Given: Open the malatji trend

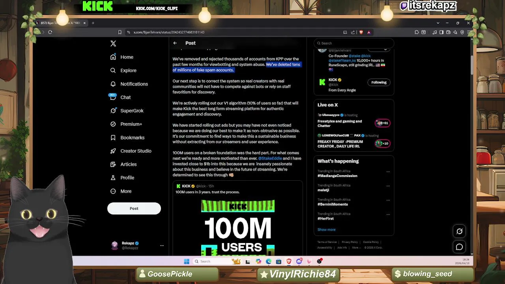Looking at the screenshot, I should [x=323, y=190].
